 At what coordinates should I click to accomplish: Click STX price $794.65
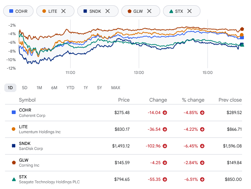pyautogui.click(x=122, y=179)
